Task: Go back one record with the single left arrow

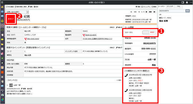Action: (x=139, y=12)
